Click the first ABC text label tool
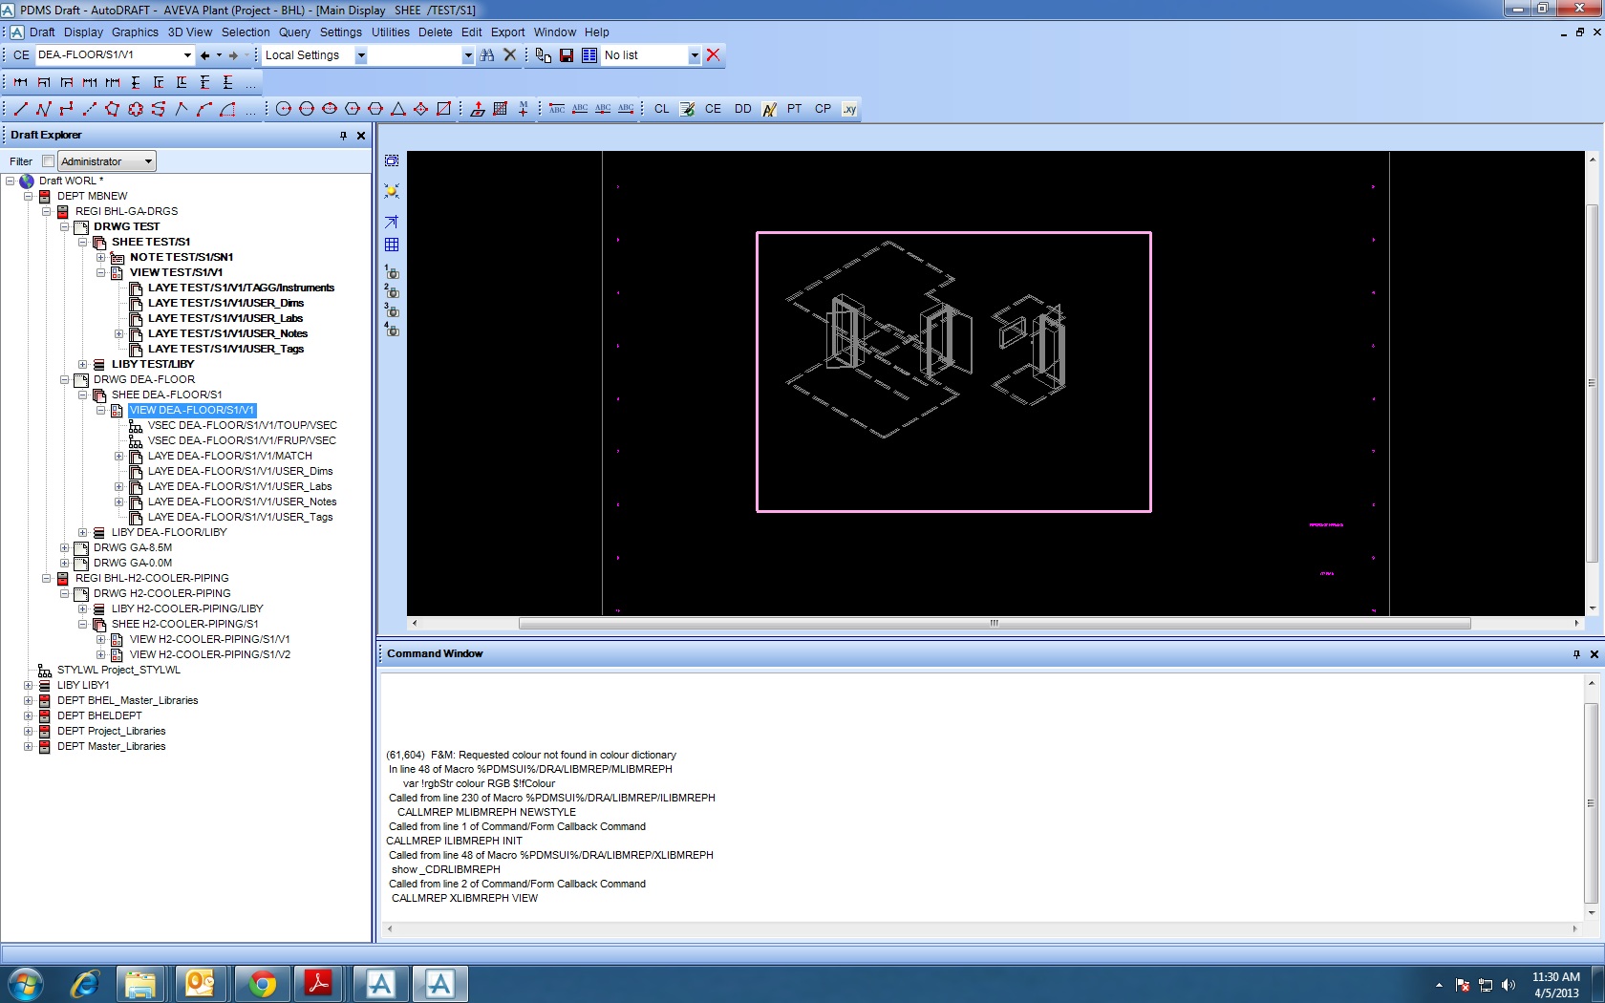This screenshot has width=1605, height=1003. 557,109
